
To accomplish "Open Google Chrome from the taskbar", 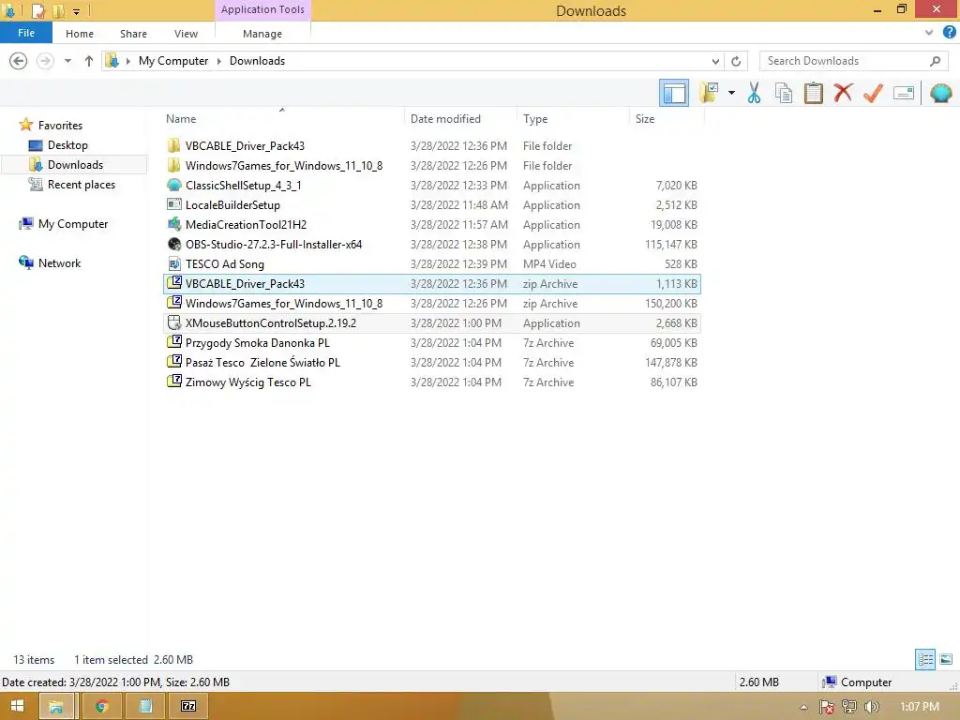I will (x=102, y=707).
